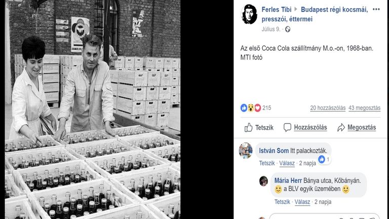This screenshot has width=389, height=219.
Task: Expand the 20 hozzászólás comments
Action: click(x=328, y=108)
